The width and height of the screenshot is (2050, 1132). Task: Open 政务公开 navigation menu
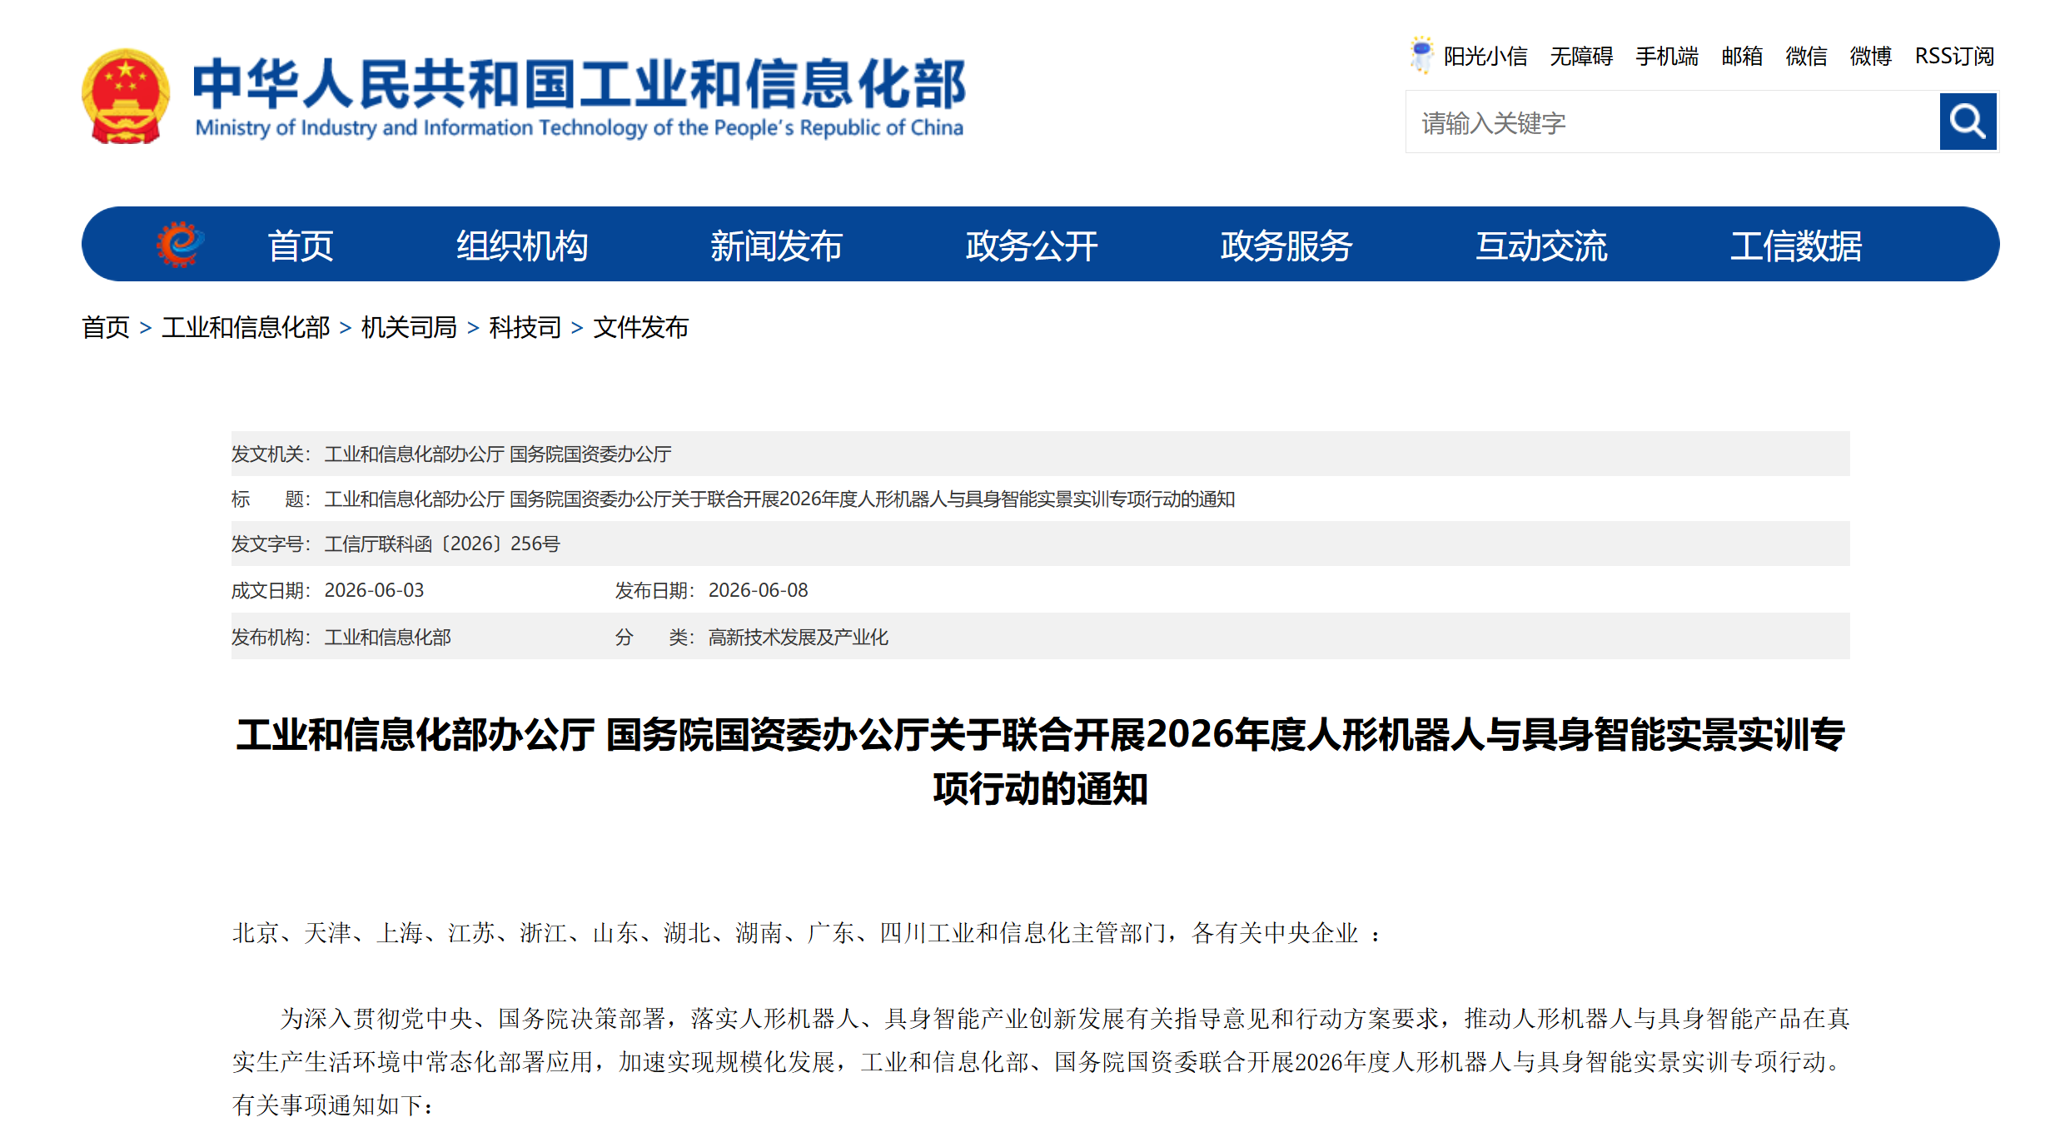tap(1032, 246)
